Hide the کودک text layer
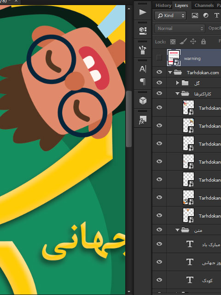Screen dimensions: 221x295 tap(159, 280)
